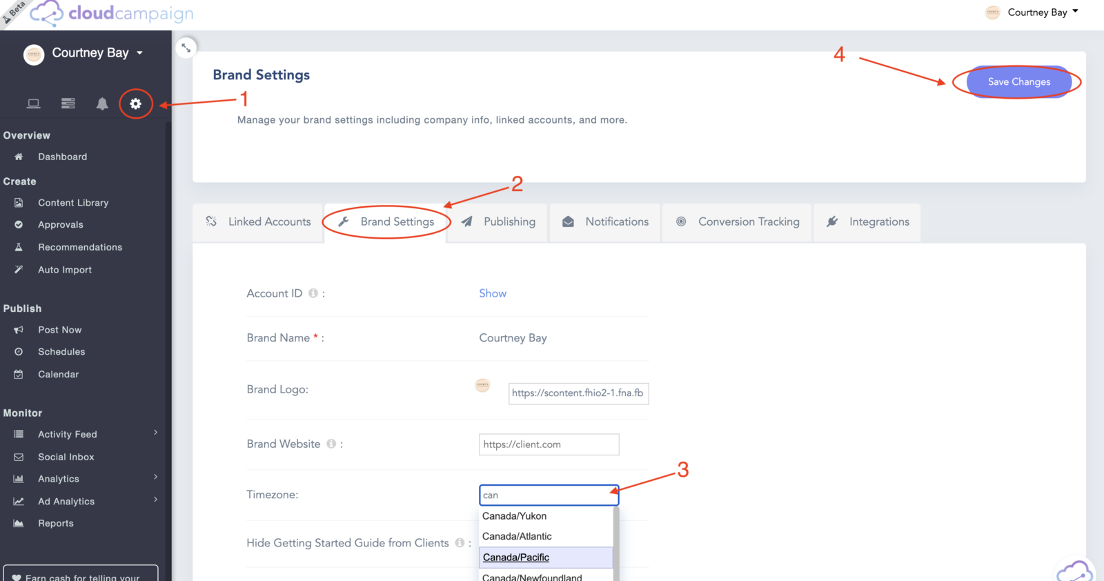The height and width of the screenshot is (581, 1104).
Task: Click the Recommendations flask icon
Action: point(19,247)
